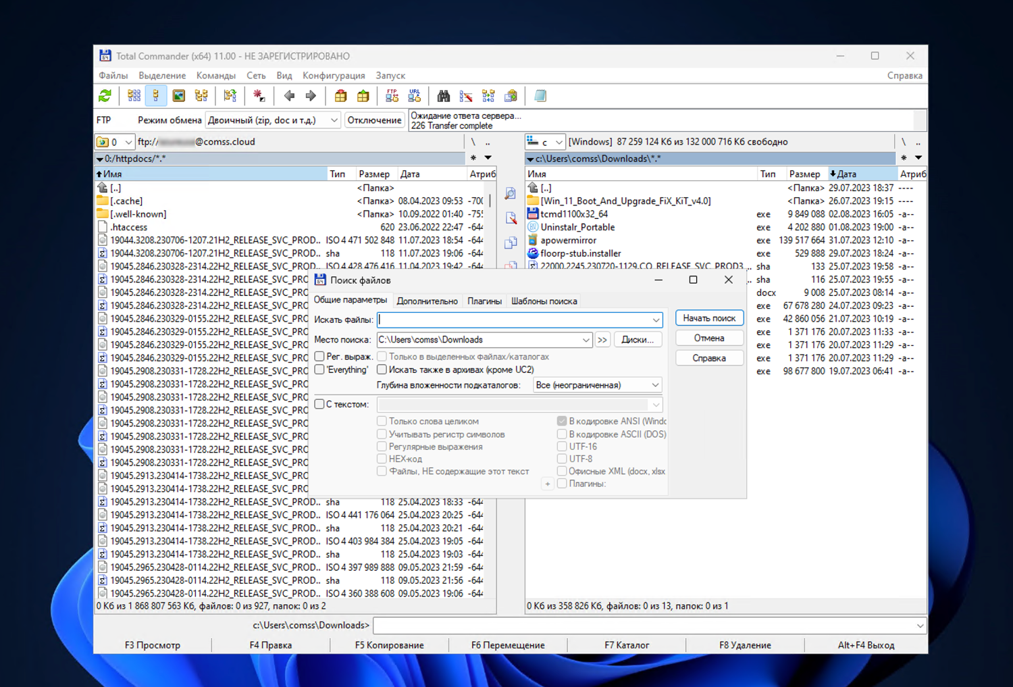The width and height of the screenshot is (1013, 687).
Task: Select the 'apowermirror' file in right panel
Action: [x=568, y=240]
